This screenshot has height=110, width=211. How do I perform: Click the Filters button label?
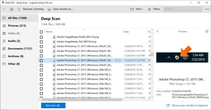point(156,9)
